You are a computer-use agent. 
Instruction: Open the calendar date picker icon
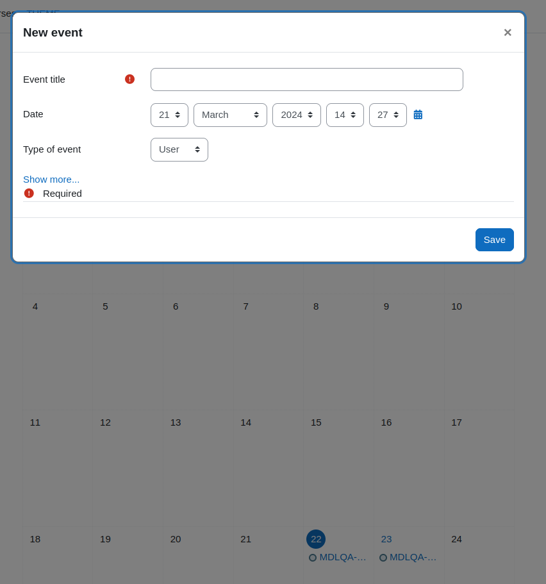click(418, 115)
